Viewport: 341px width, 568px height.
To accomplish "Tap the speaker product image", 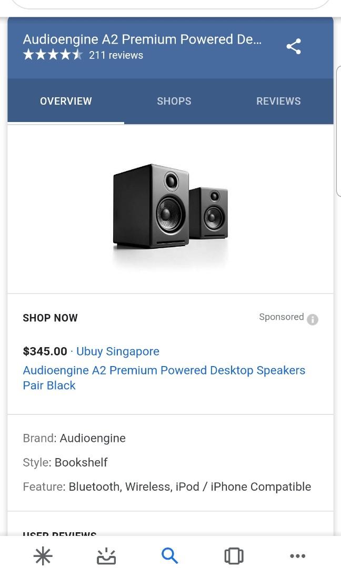I will click(x=169, y=208).
